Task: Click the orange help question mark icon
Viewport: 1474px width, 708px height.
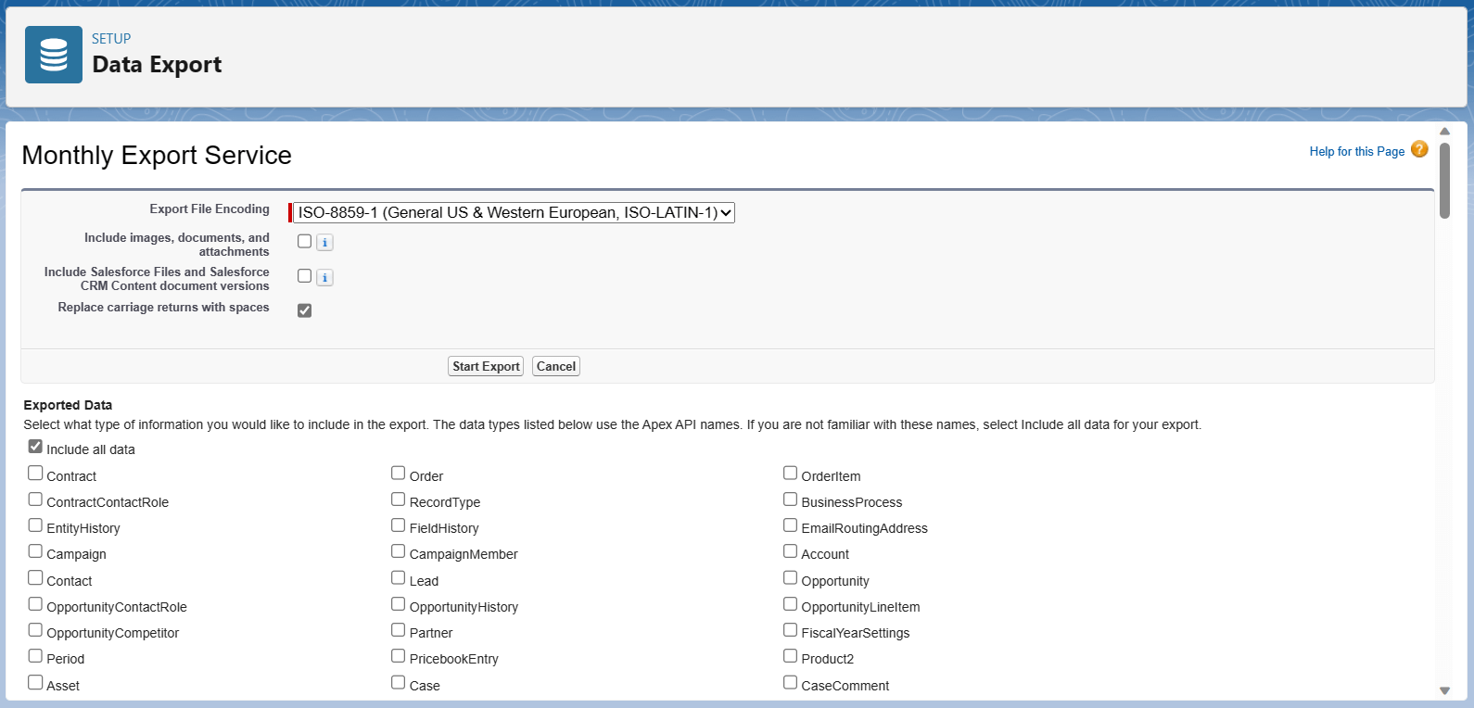Action: coord(1419,150)
